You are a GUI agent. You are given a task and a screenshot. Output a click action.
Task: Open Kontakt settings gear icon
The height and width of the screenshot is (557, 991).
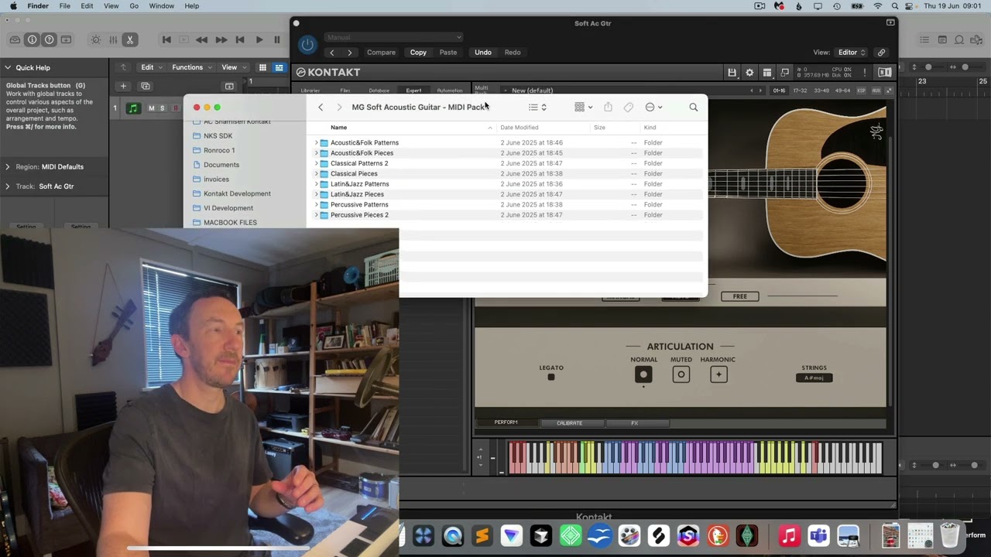pos(749,72)
